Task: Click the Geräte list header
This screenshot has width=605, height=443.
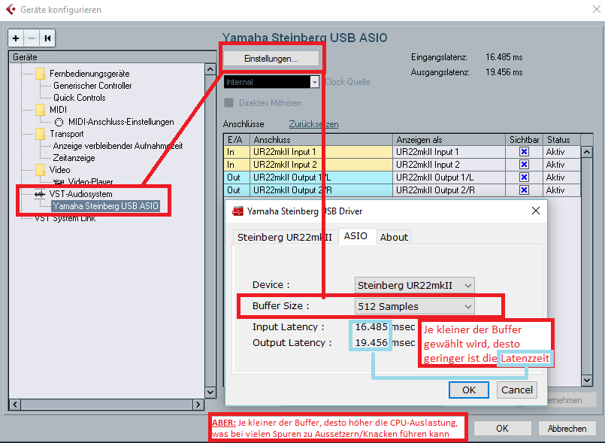Action: point(112,57)
